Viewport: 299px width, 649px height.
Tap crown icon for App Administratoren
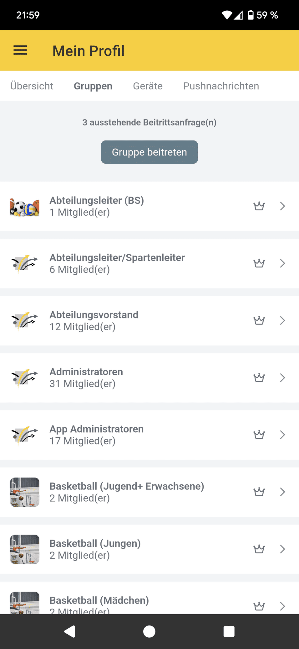(259, 435)
